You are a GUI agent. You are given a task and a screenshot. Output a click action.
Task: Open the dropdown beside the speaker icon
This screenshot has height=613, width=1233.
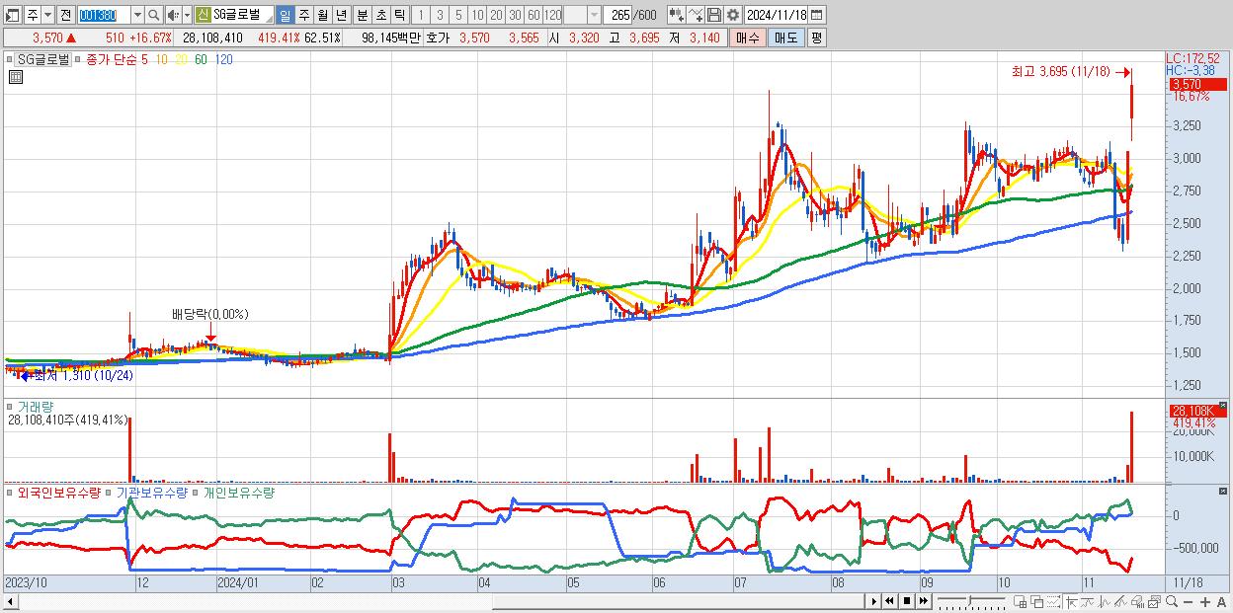pos(186,15)
